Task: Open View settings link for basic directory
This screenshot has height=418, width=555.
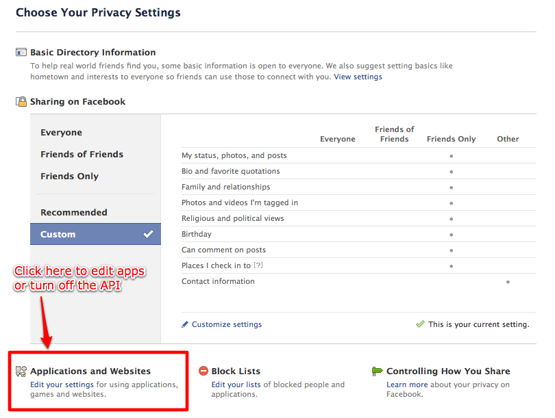Action: [x=358, y=77]
